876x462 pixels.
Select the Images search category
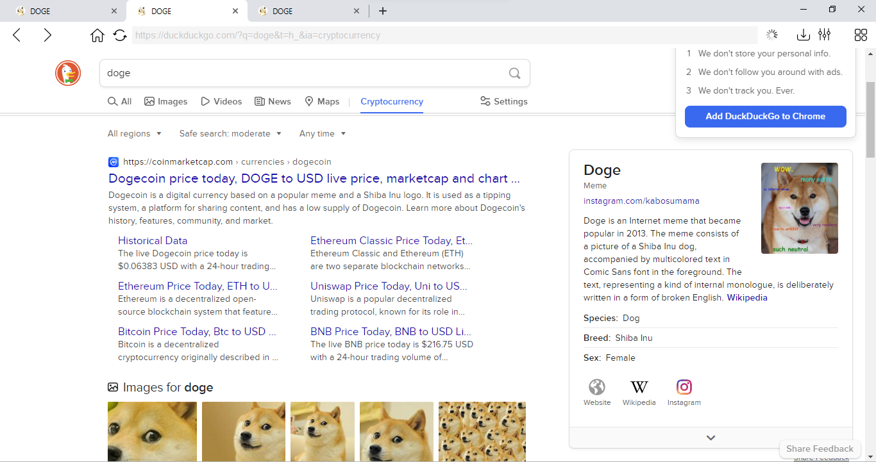[166, 101]
